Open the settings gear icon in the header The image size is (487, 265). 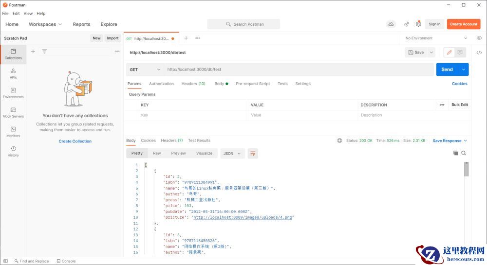[418, 24]
